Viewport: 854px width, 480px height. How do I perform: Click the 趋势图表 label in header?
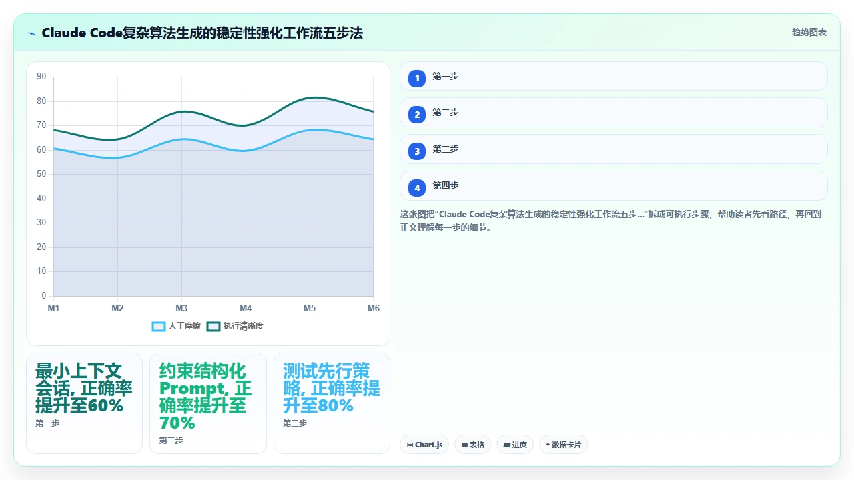pyautogui.click(x=809, y=32)
